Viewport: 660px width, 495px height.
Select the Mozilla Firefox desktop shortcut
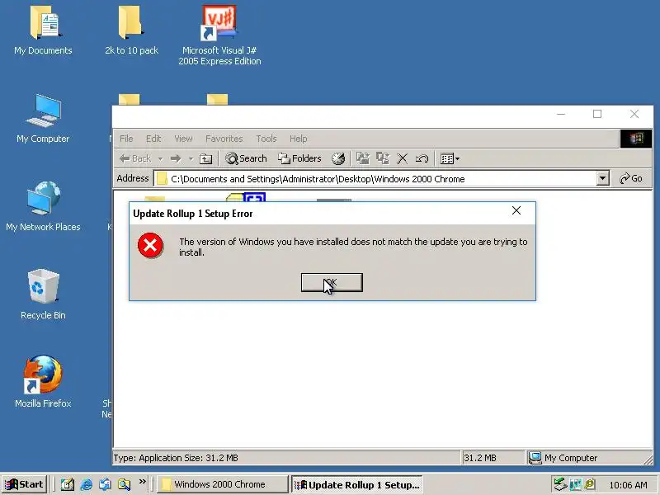click(43, 382)
